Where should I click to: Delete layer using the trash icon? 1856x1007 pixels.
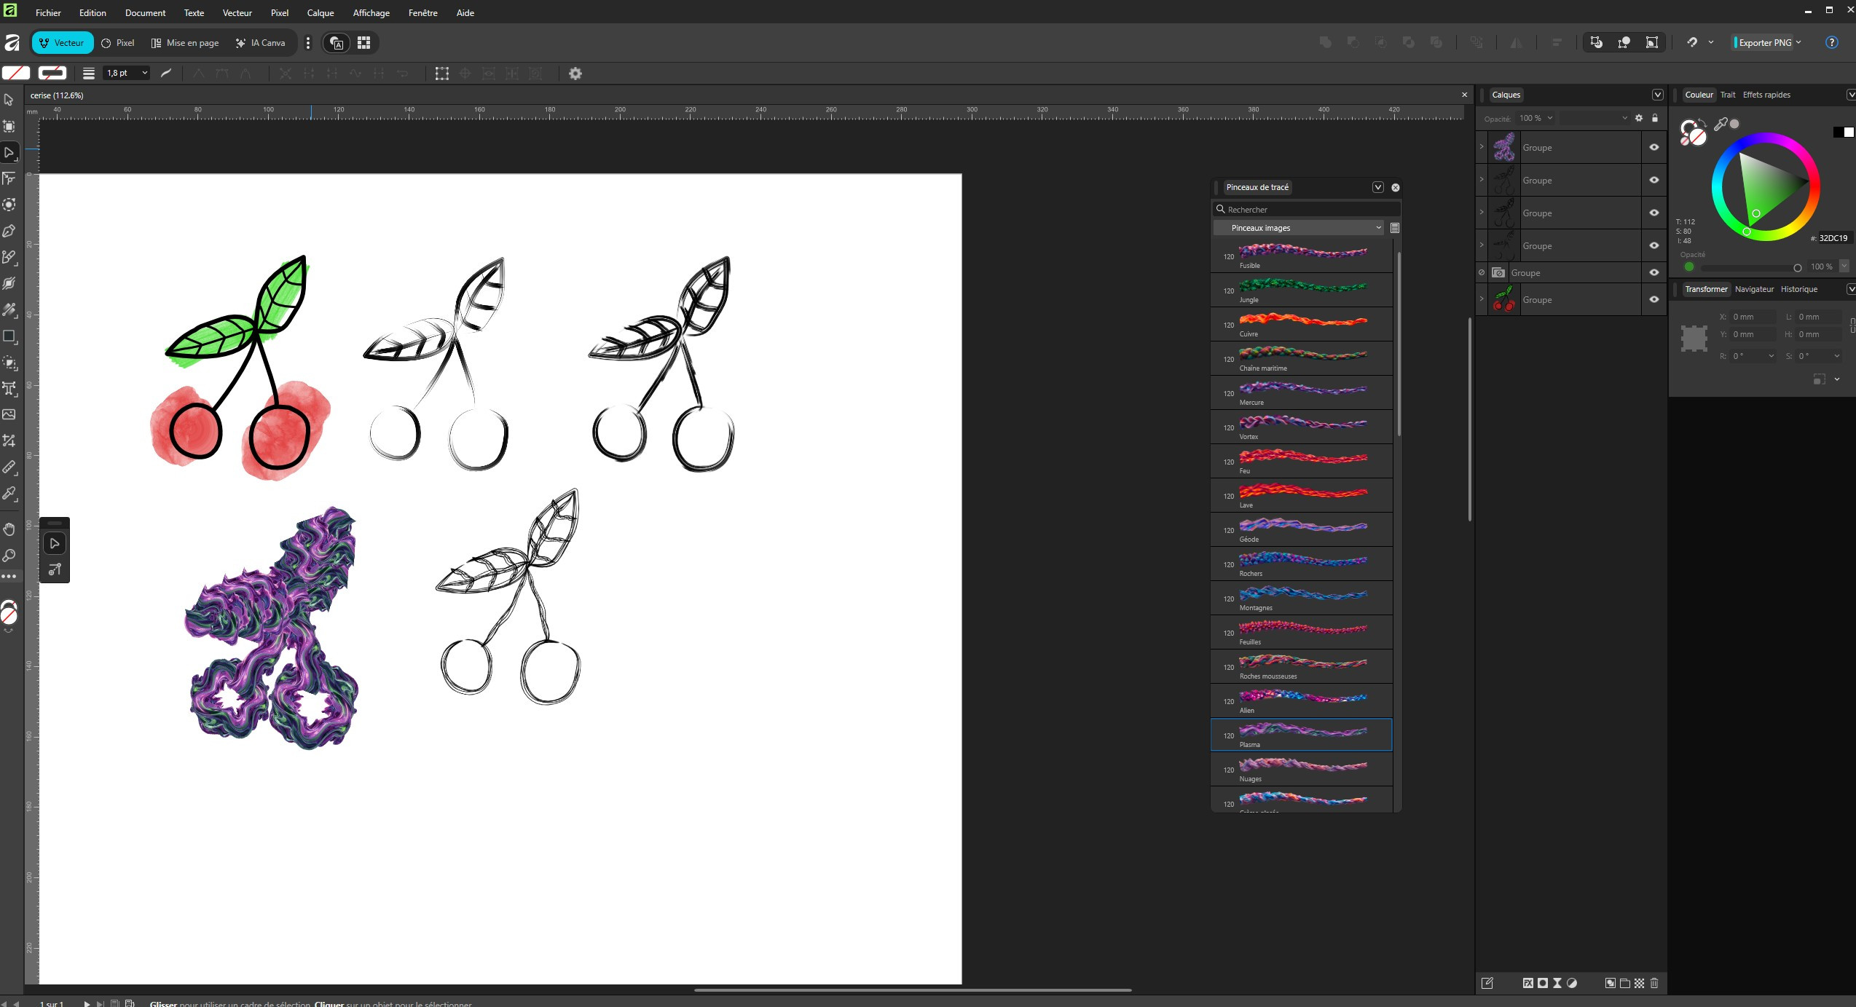pos(1654,983)
